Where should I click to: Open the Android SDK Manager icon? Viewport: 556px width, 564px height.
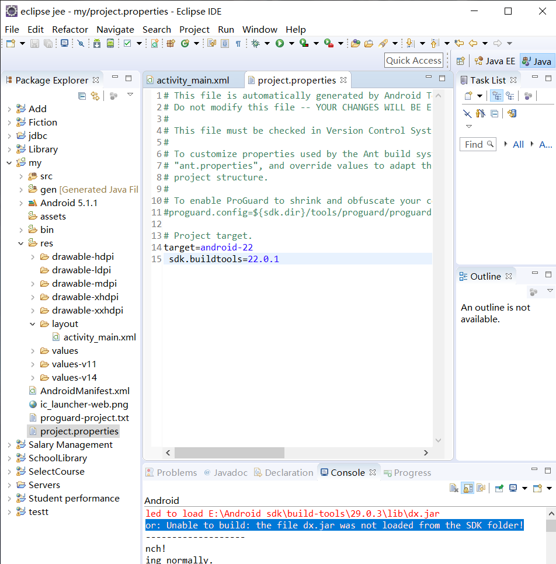[x=97, y=44]
